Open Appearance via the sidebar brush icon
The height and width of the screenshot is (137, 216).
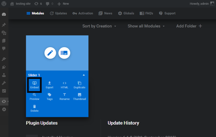coord(4,59)
